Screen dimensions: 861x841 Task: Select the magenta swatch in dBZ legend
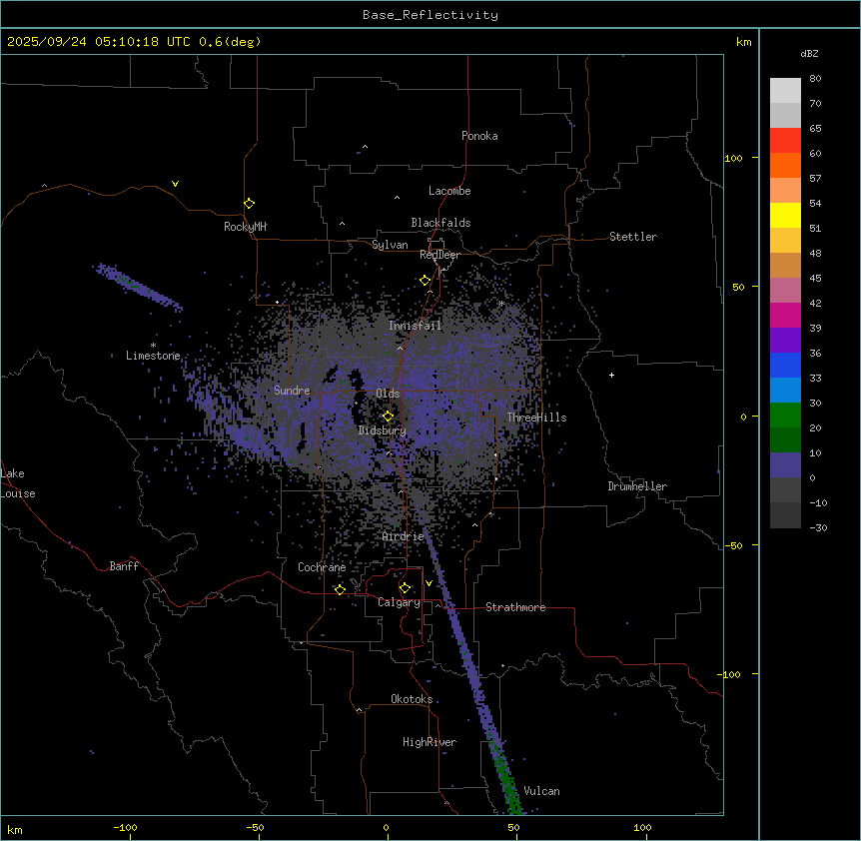[785, 316]
